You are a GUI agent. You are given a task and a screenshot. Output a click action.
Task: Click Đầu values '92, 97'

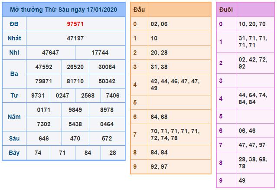click(159, 167)
